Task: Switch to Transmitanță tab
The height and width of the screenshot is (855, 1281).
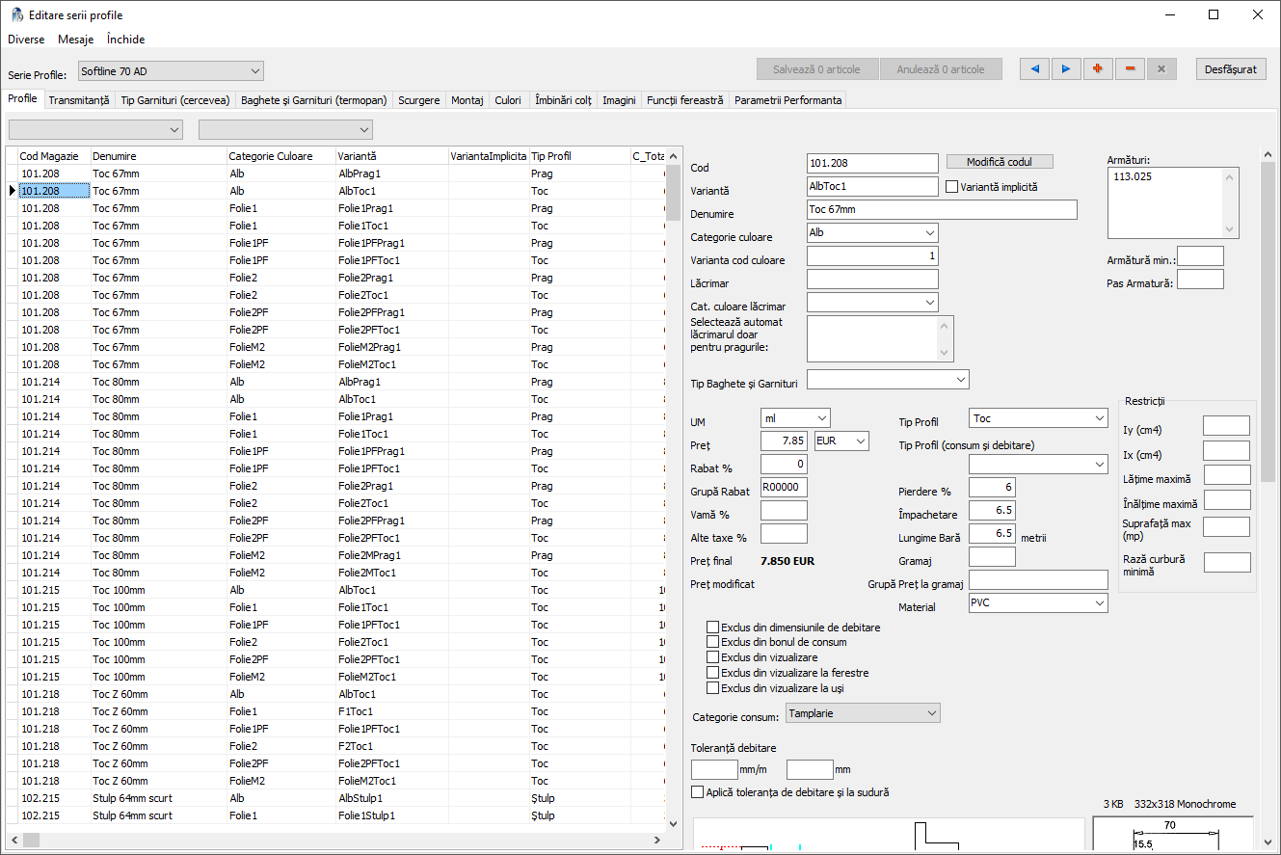Action: [79, 100]
